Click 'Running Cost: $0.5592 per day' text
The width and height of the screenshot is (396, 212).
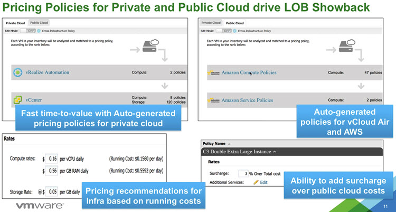tap(136, 171)
